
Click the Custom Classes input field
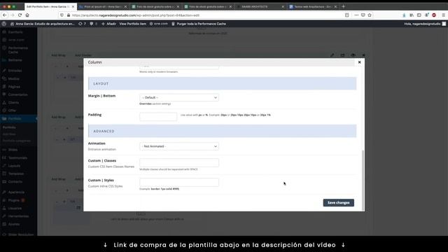pos(179,163)
